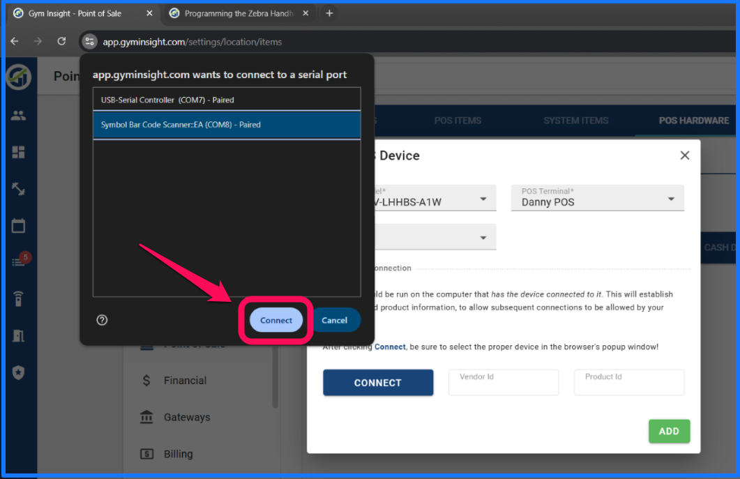Open the dumbbell fitness icon in sidebar
This screenshot has width=740, height=479.
click(x=18, y=189)
